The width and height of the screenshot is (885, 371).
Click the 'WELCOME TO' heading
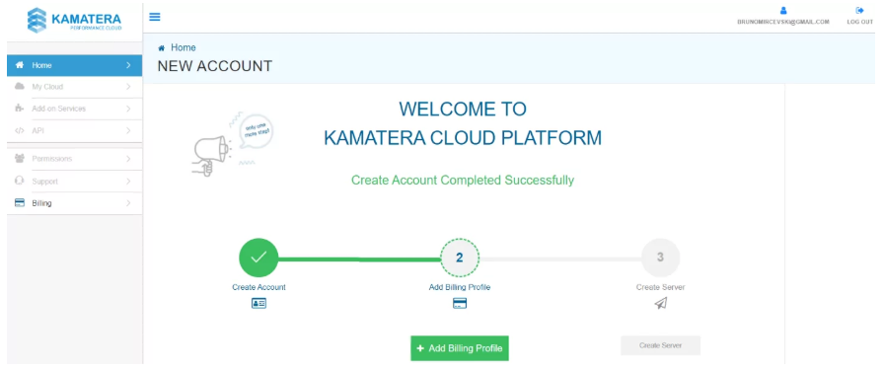(x=463, y=109)
